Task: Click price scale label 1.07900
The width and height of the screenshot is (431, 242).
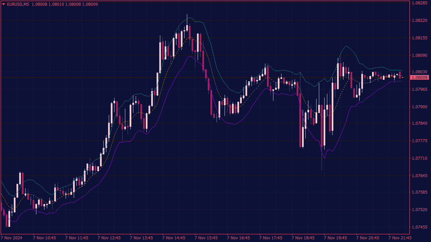Action: pos(420,107)
